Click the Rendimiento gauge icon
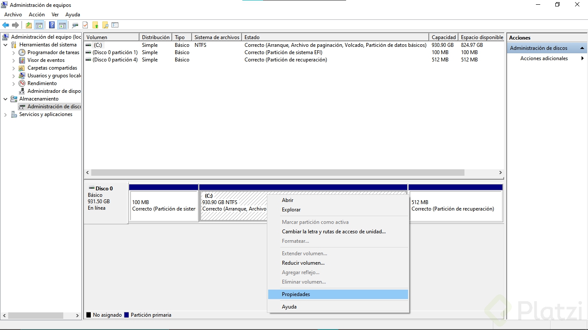The image size is (588, 330). pos(22,83)
